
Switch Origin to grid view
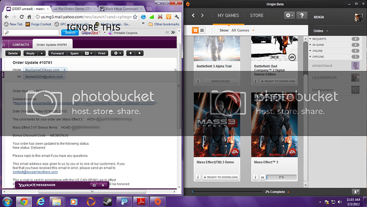click(x=195, y=30)
